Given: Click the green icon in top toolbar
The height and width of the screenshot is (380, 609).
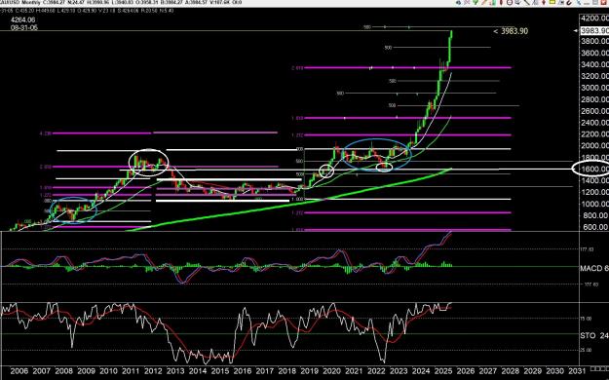Looking at the screenshot, I should click(476, 2).
